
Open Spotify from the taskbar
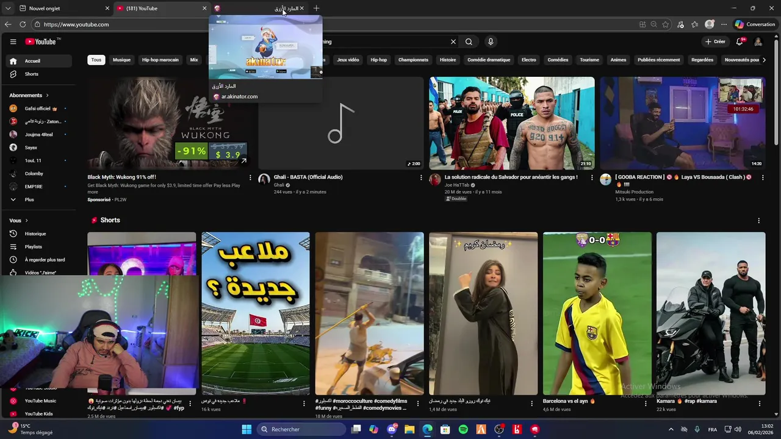pos(463,429)
